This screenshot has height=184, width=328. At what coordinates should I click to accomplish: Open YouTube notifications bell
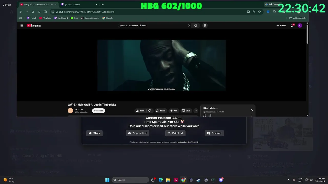coord(292,26)
